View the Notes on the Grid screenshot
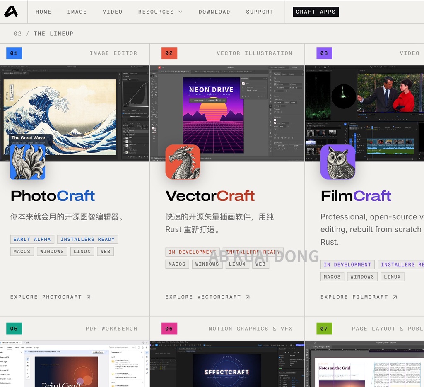Viewport: 424px width, 387px height. pos(364,364)
